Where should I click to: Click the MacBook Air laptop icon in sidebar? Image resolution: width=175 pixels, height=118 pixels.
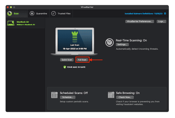click(x=11, y=23)
